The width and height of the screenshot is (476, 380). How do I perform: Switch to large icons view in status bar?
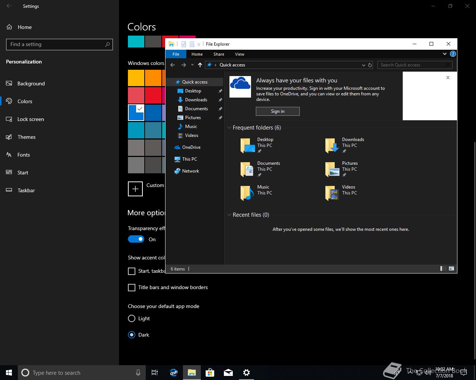click(451, 269)
